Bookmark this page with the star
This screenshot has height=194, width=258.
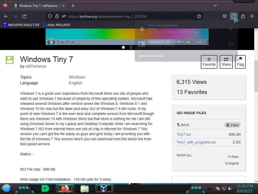199,16
